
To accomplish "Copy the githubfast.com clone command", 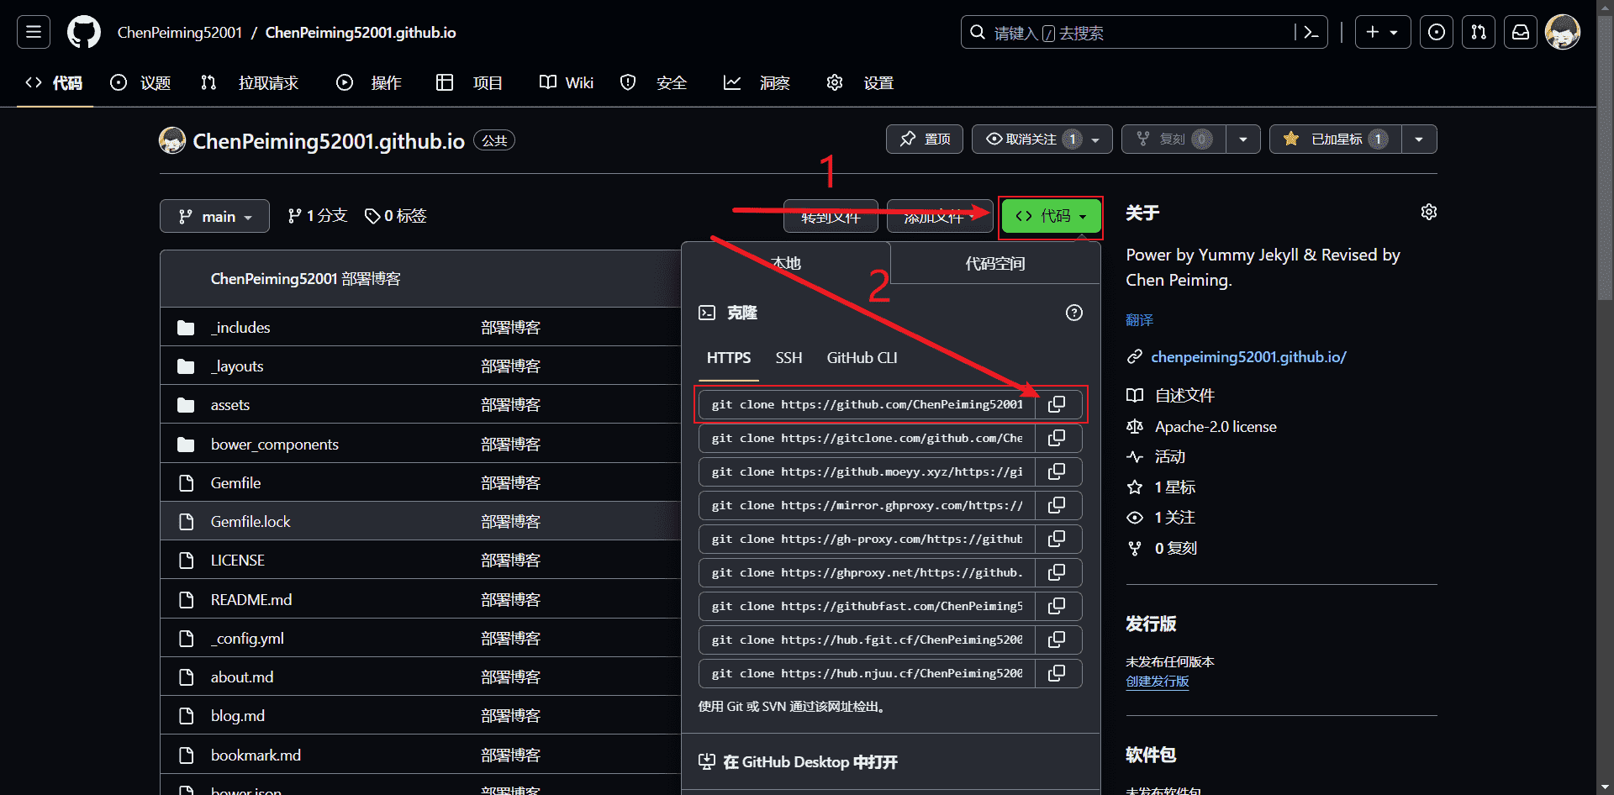I will tap(1058, 606).
